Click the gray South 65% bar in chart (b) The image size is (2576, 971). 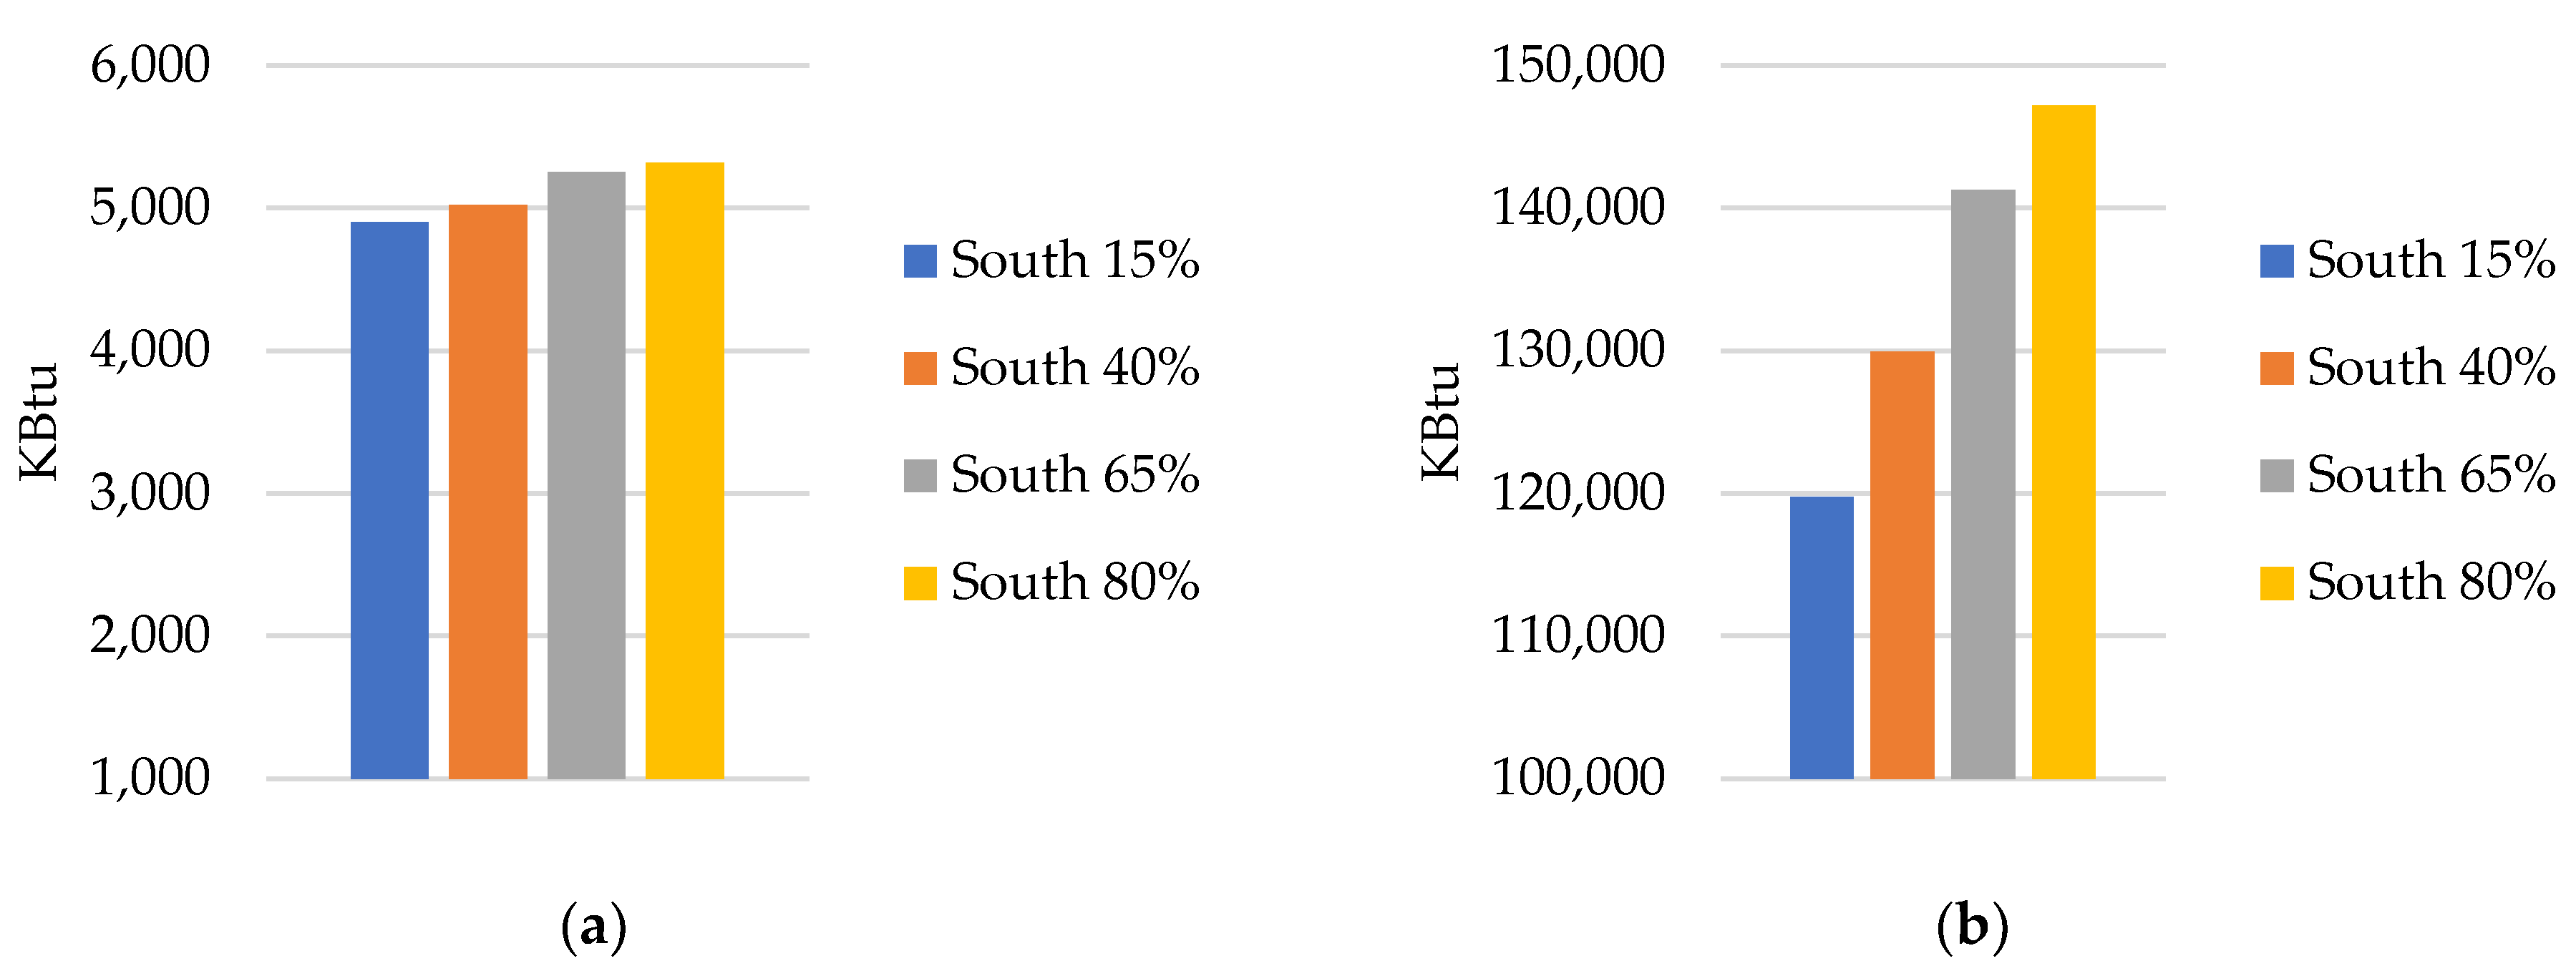tap(1982, 484)
